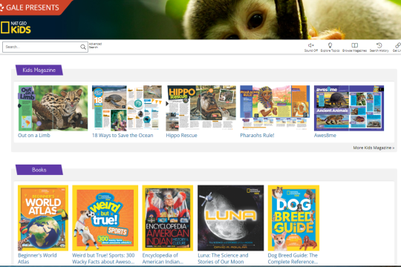This screenshot has width=401, height=267.
Task: Open the Hippo Rescue magazine thumbnail
Action: (200, 108)
